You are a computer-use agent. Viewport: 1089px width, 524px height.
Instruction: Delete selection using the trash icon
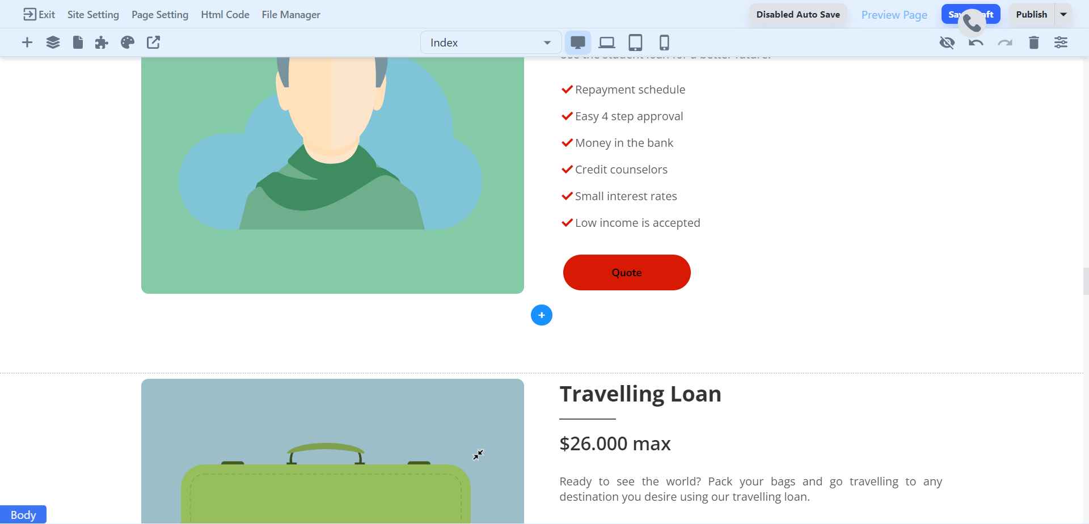coord(1033,42)
